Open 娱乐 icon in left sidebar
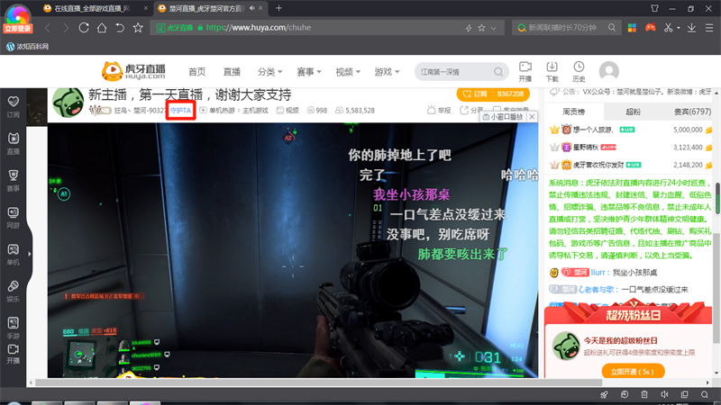721x405 pixels. tap(14, 291)
